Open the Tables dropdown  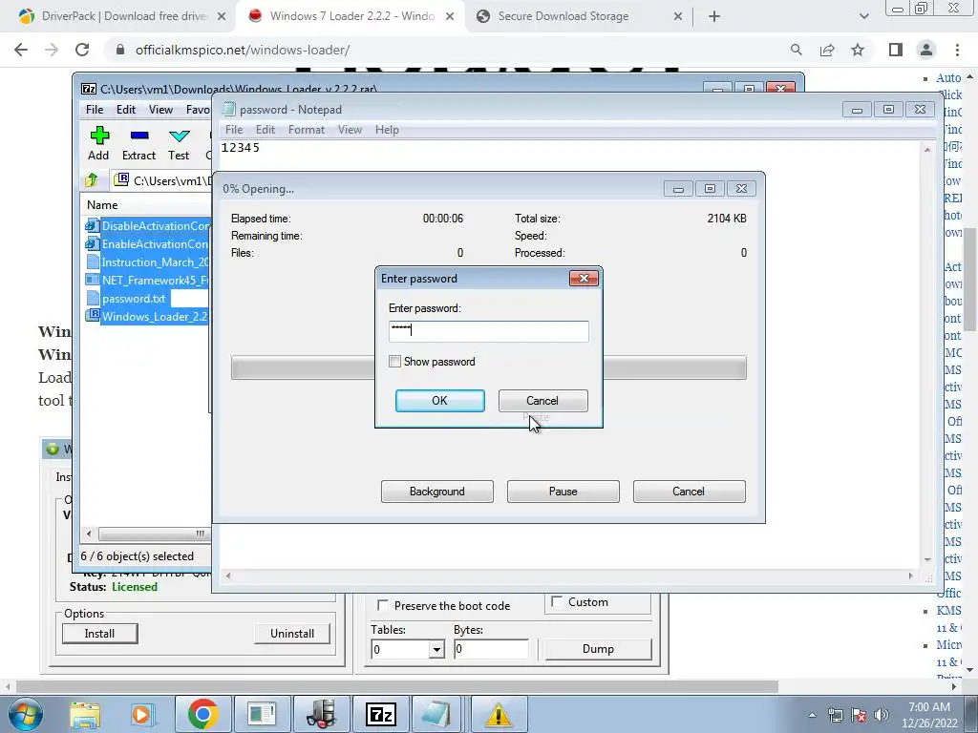436,649
